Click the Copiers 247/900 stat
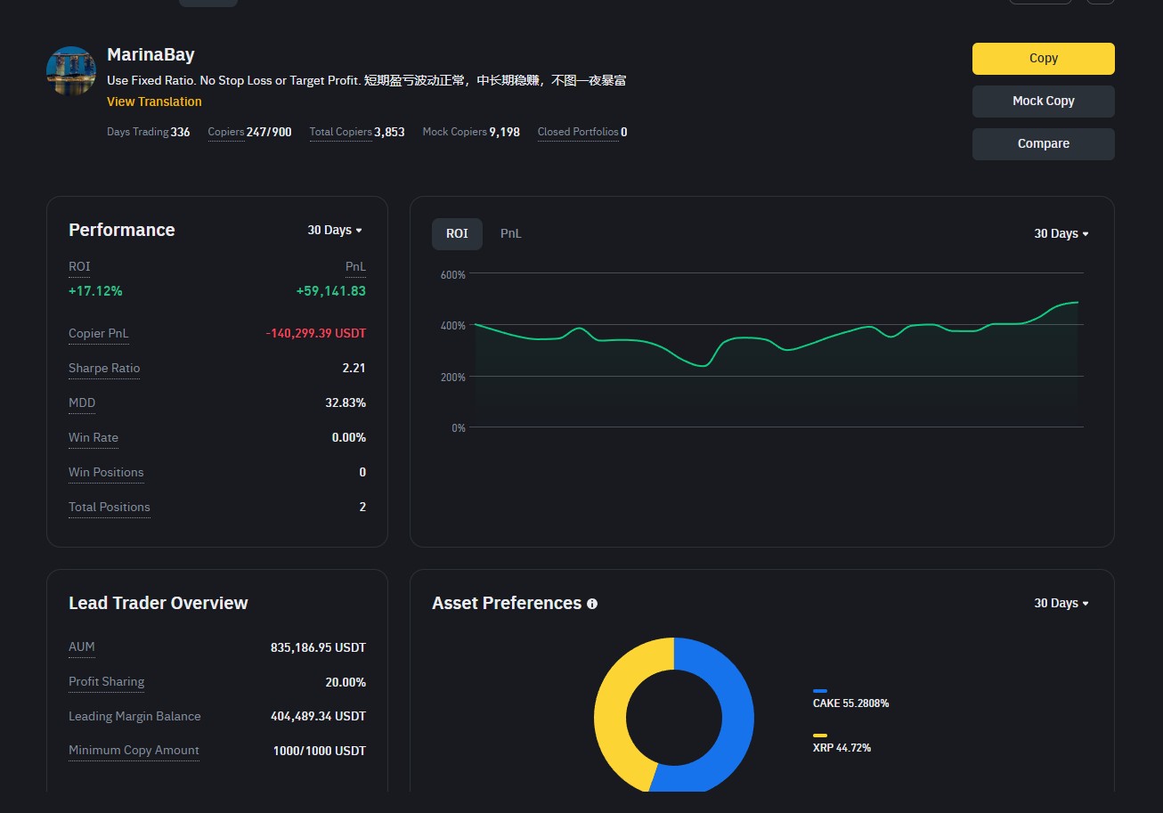 click(x=250, y=132)
